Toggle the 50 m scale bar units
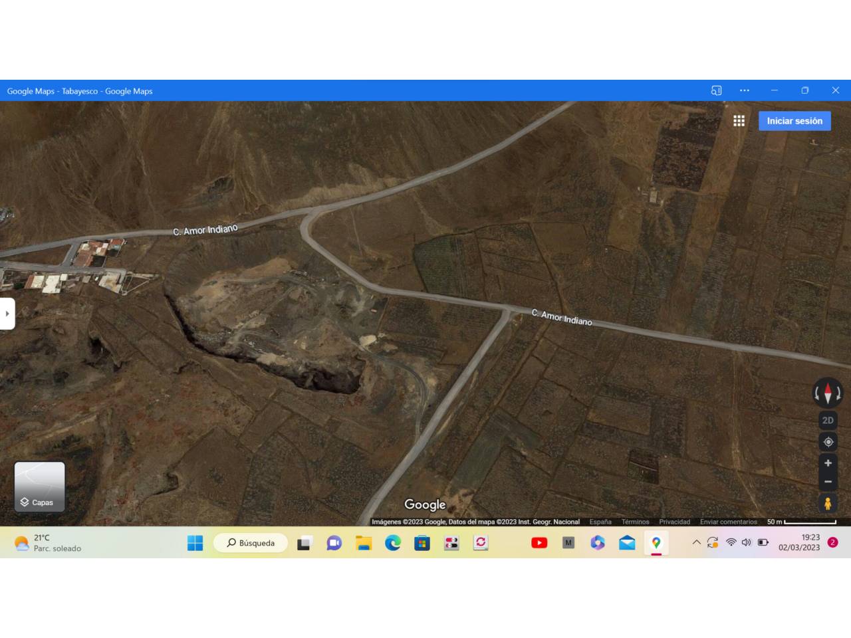 pos(802,522)
